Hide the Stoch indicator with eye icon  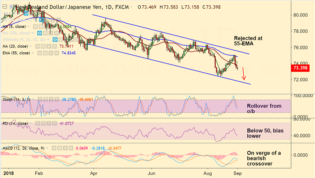click(40, 99)
